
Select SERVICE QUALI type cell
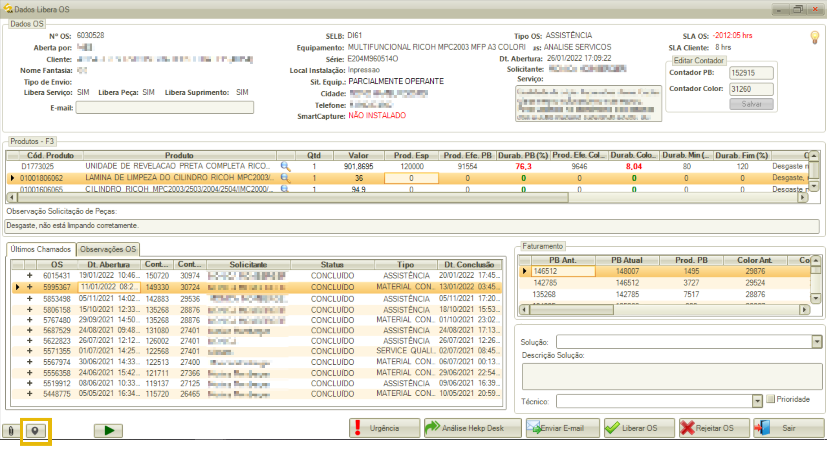tap(405, 351)
